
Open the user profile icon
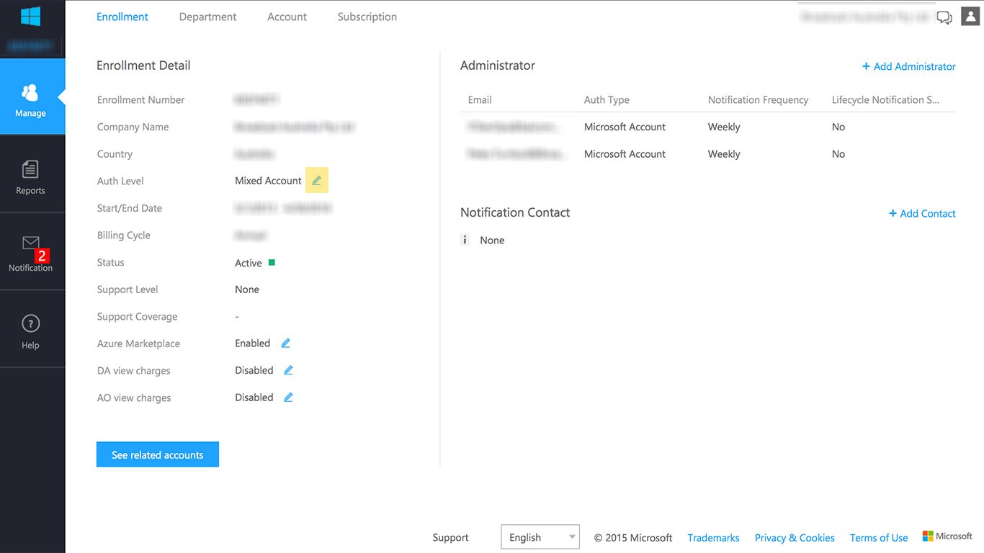tap(970, 17)
